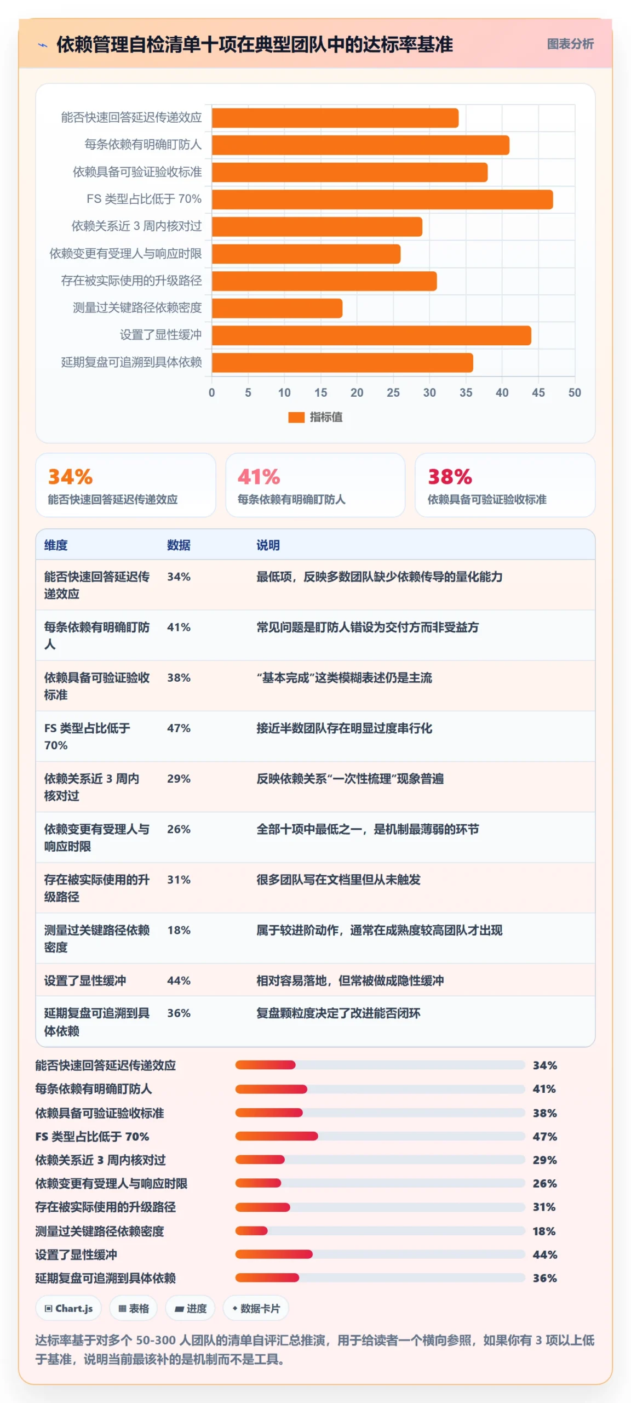Click chart axis label 25
Screen dimensions: 631x1403
(393, 392)
